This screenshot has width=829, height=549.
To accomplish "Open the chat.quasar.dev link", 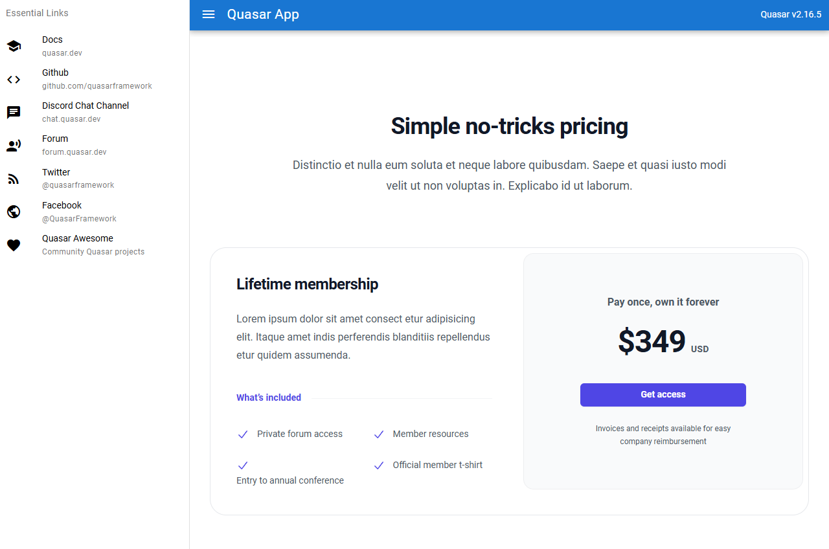I will [x=69, y=118].
